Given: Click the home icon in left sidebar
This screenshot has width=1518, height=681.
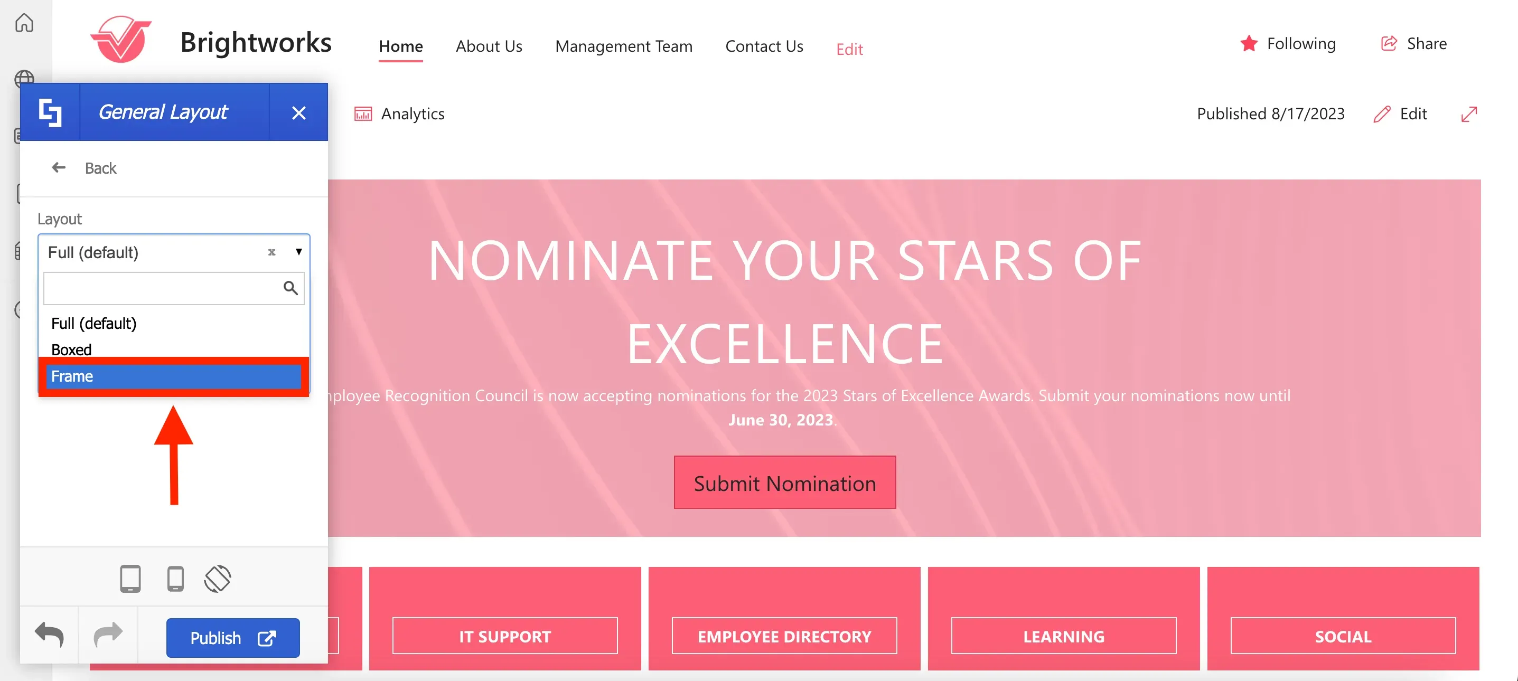Looking at the screenshot, I should point(24,23).
